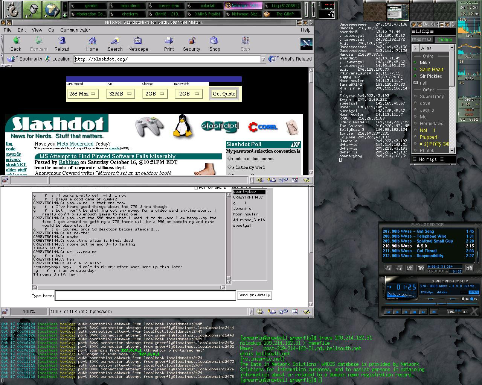Open the Go menu in Netscape
Image resolution: width=482 pixels, height=385 pixels.
coord(51,30)
